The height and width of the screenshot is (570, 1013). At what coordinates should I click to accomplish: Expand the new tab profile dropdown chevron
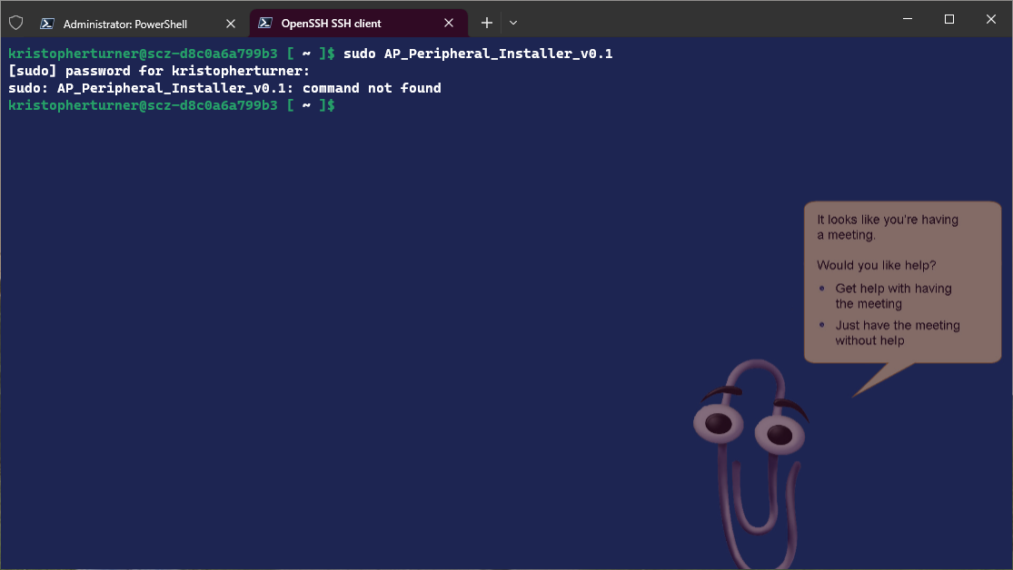[x=513, y=23]
